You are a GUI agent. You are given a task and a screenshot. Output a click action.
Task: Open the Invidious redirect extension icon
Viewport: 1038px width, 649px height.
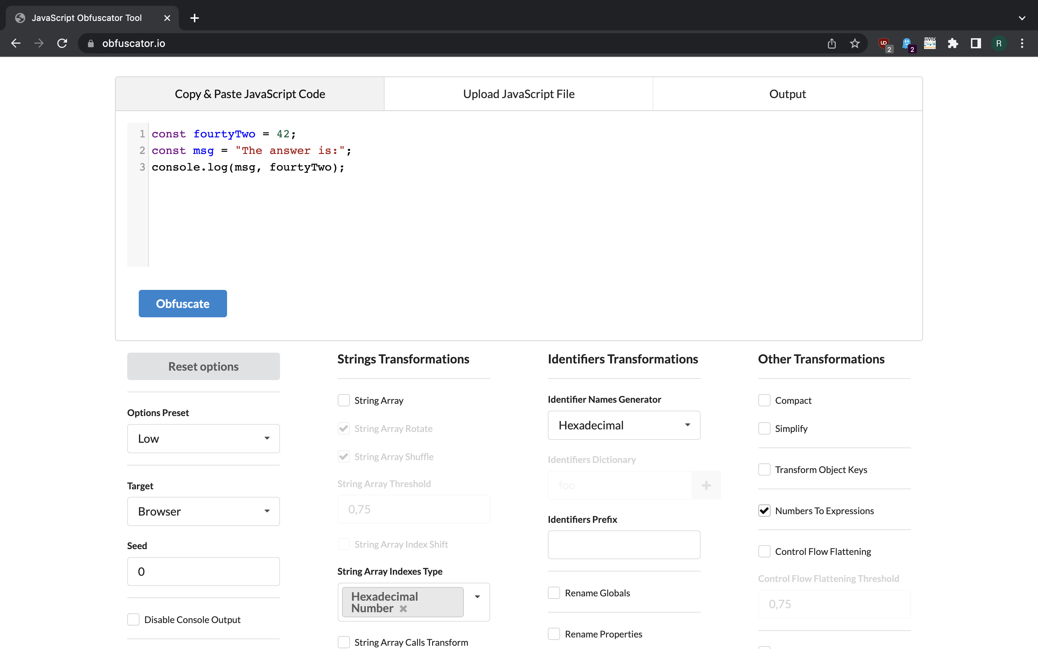pyautogui.click(x=930, y=43)
